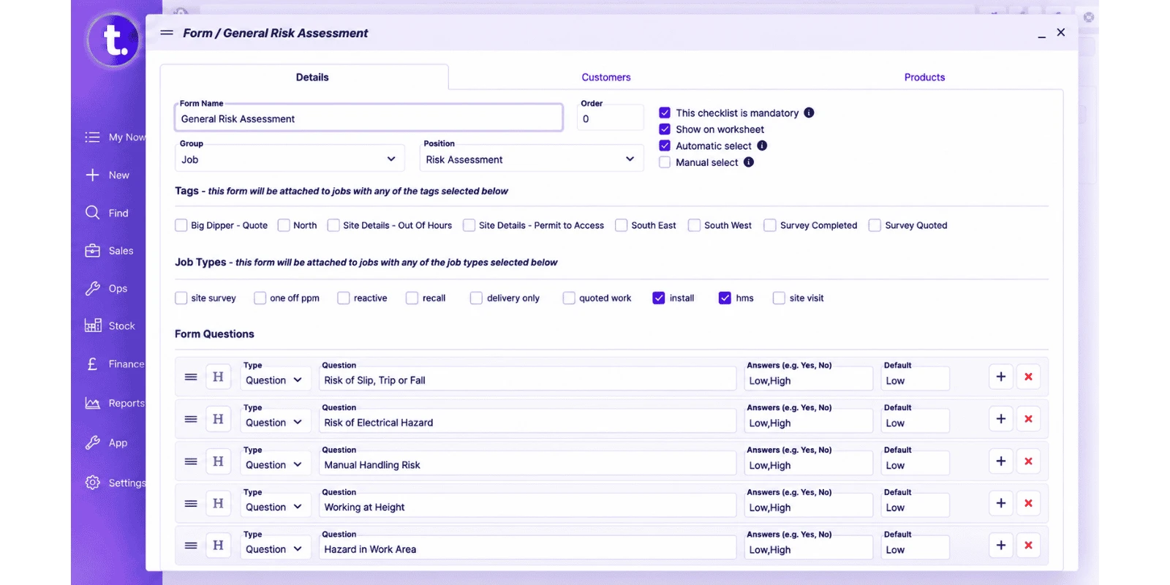This screenshot has height=585, width=1170.
Task: Open the Stock icon in sidebar
Action: coord(93,325)
